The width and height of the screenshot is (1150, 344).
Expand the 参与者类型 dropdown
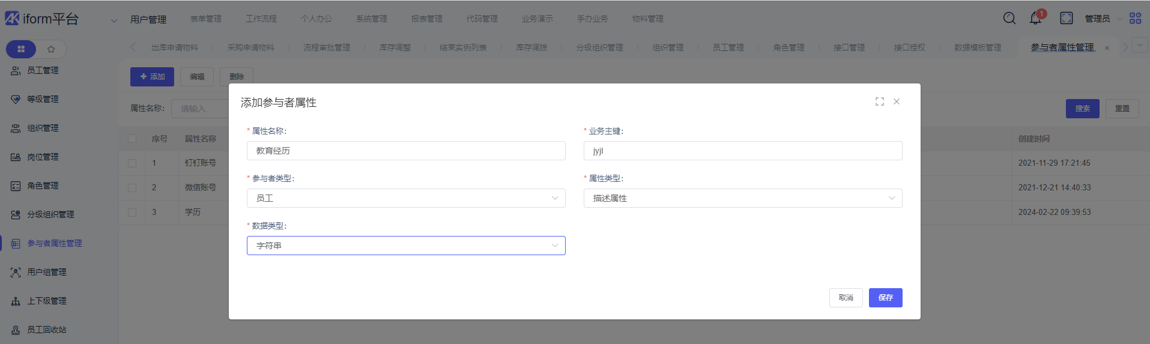pyautogui.click(x=405, y=198)
